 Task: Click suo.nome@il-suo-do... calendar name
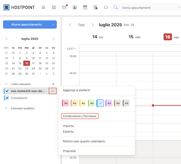tap(28, 91)
